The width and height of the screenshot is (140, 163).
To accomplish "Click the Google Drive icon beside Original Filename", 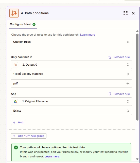I will point(15,101).
